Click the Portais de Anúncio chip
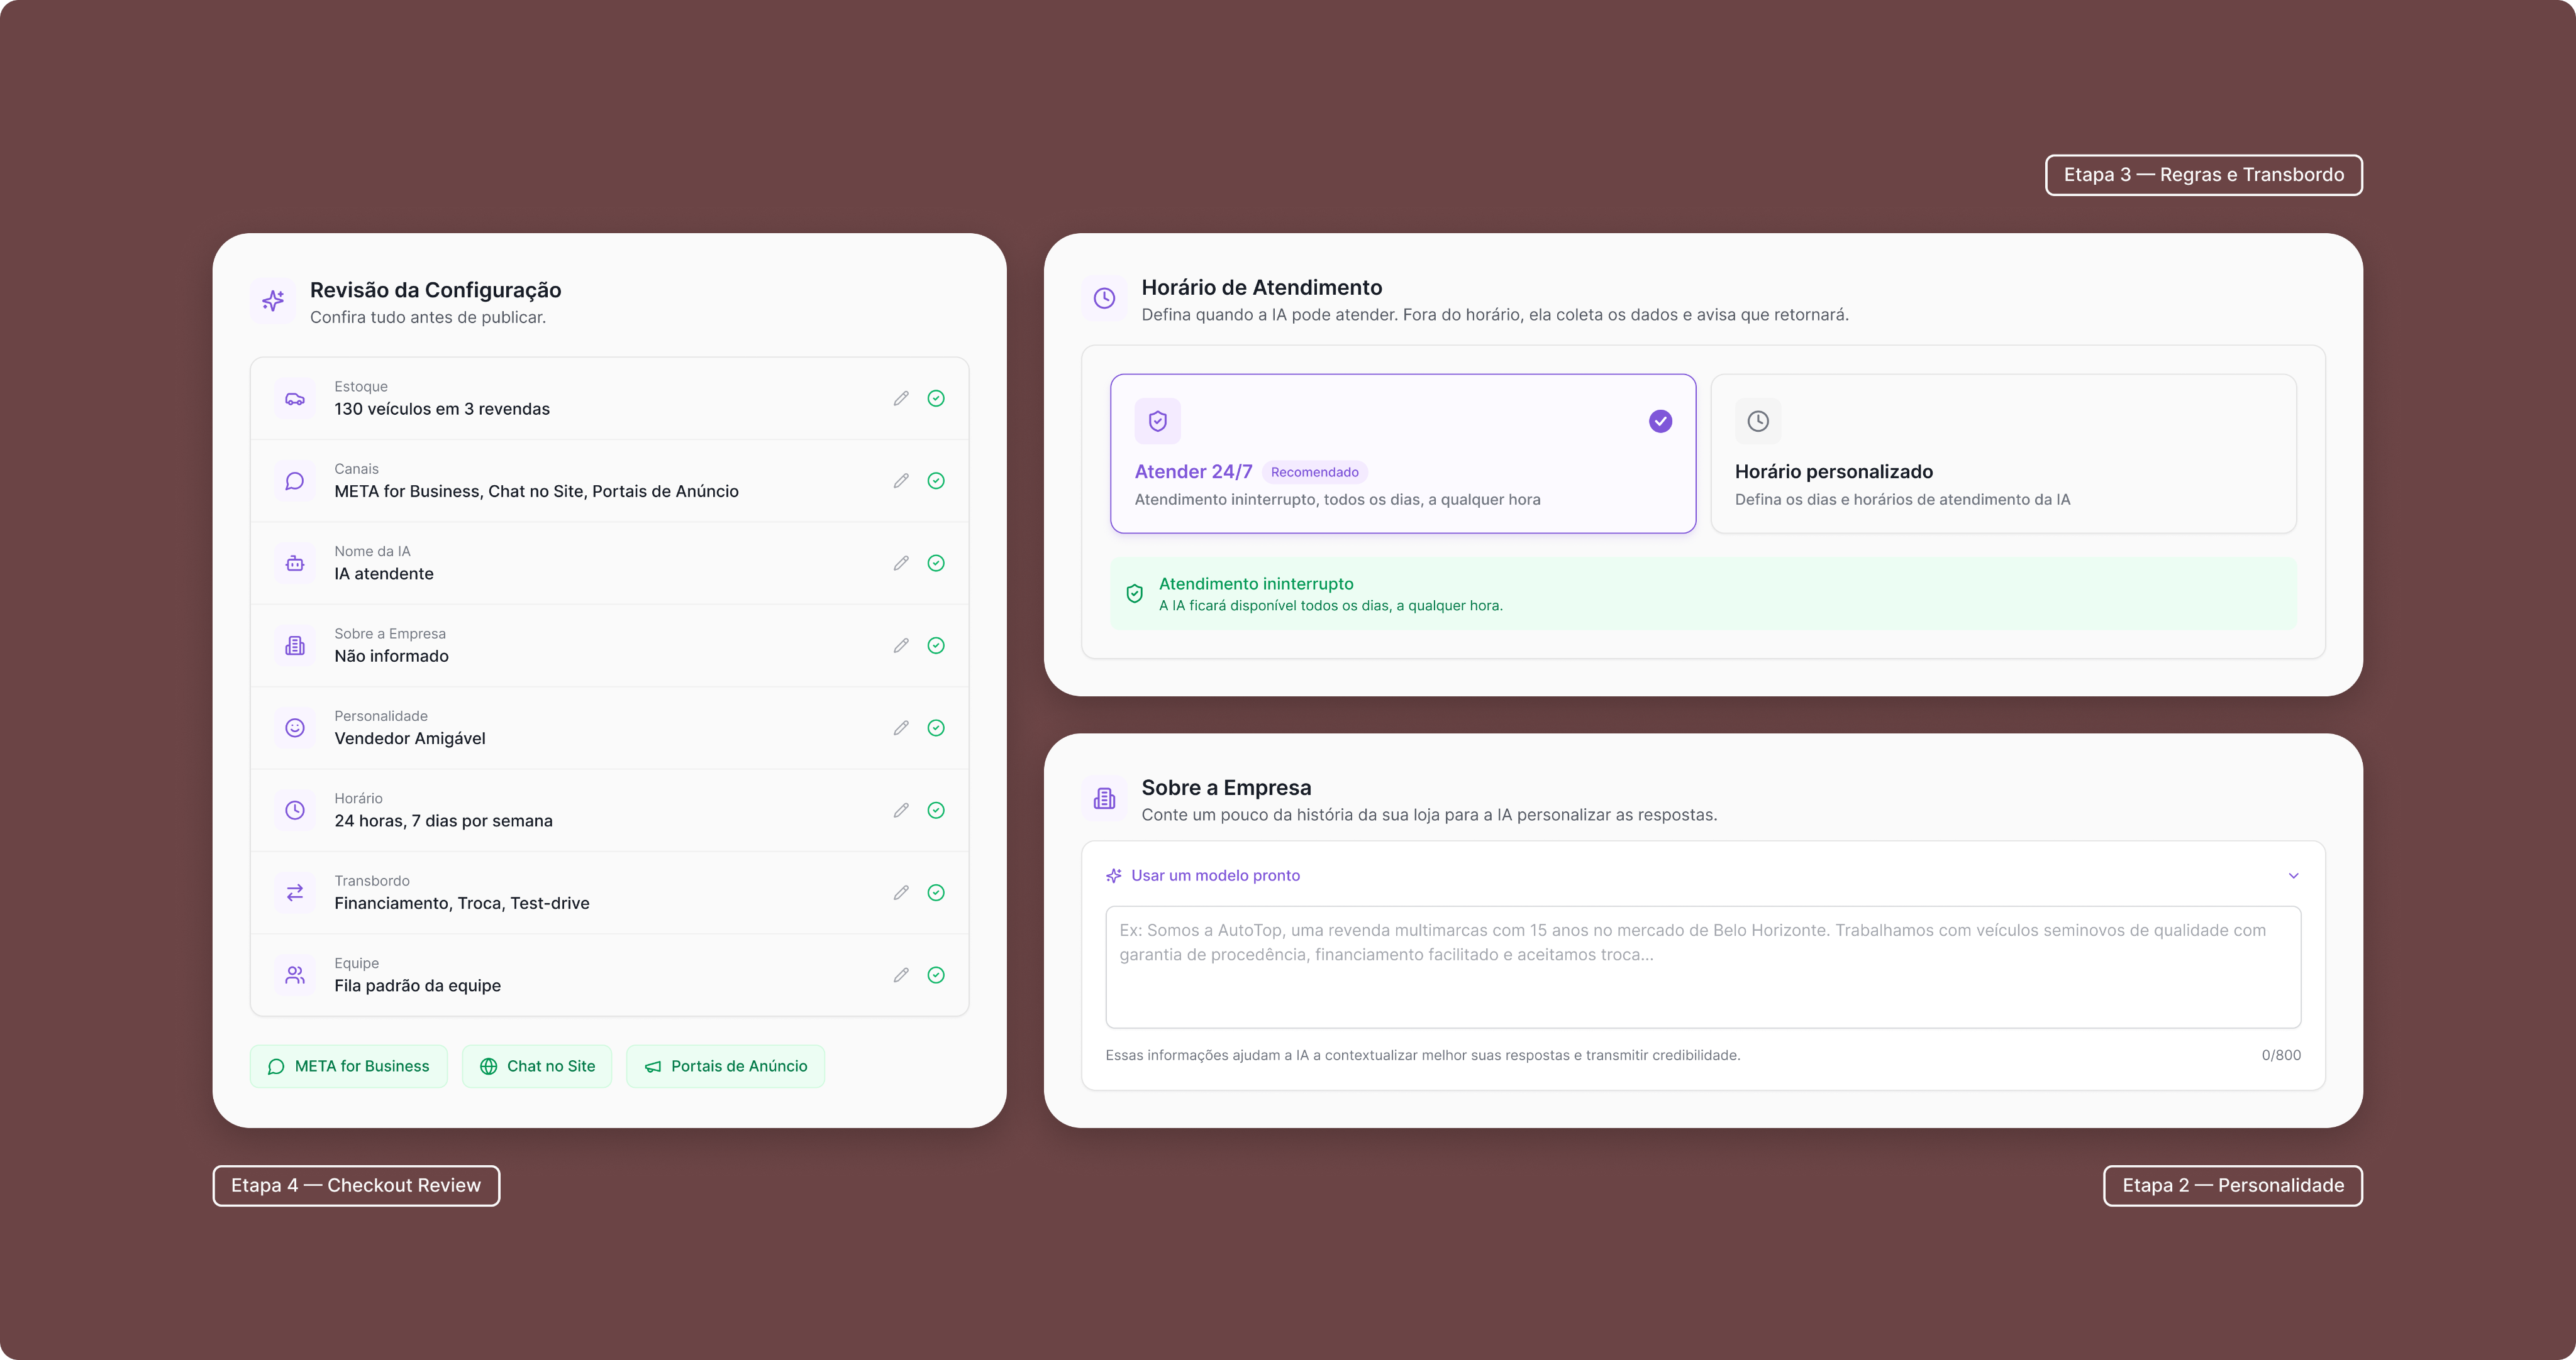 pos(725,1067)
